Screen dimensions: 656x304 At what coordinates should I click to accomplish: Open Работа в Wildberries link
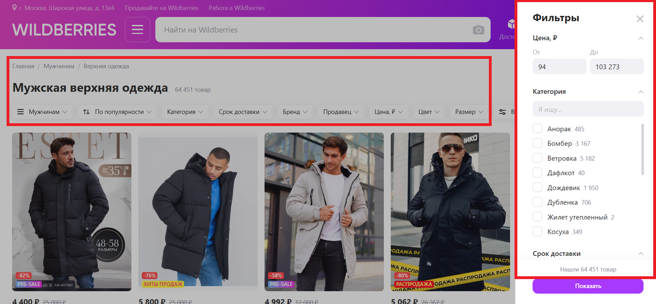point(237,8)
